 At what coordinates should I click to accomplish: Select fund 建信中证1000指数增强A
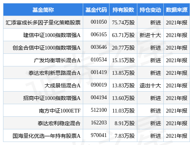52,35
